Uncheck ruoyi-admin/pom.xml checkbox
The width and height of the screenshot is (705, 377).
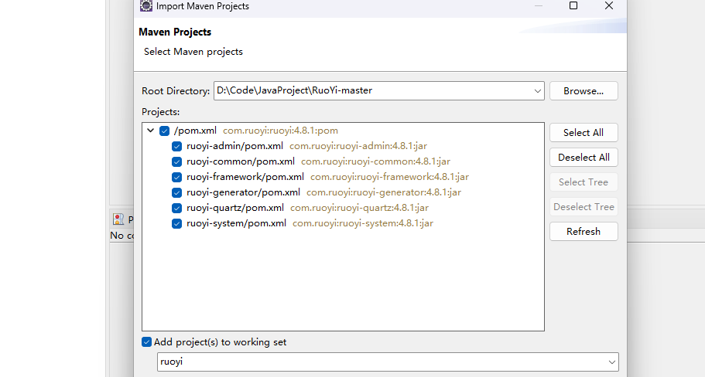[x=176, y=146]
